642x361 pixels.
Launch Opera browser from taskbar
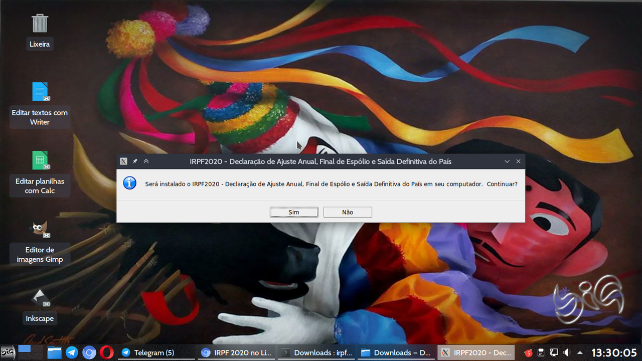pos(106,352)
